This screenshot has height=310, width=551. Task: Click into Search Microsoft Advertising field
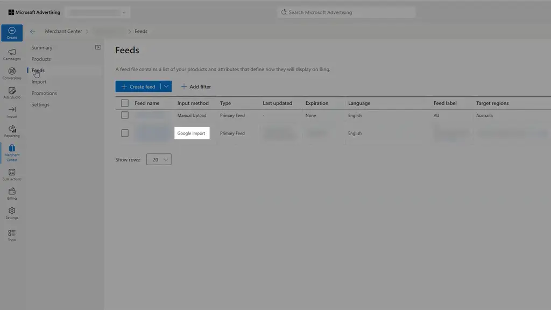(347, 12)
